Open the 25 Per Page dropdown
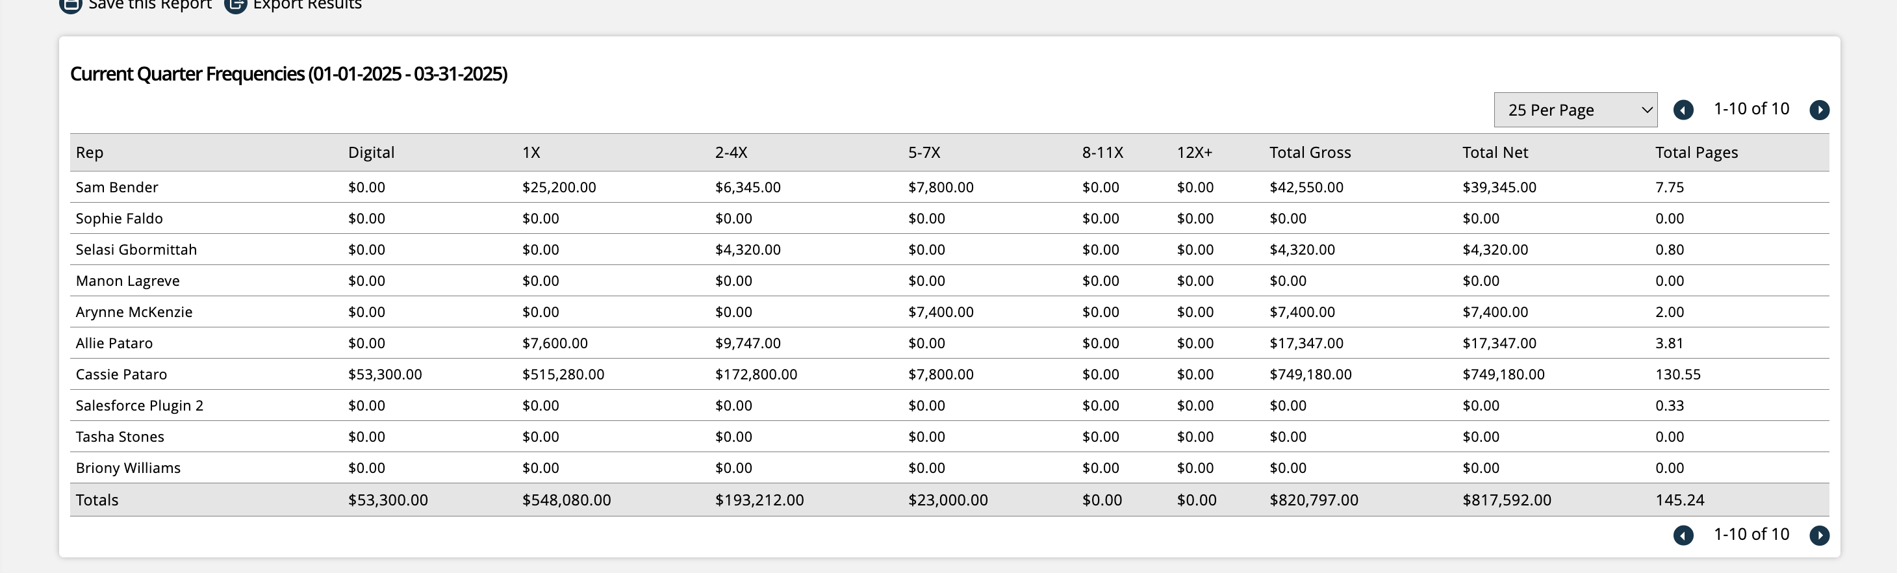1897x573 pixels. (x=1575, y=110)
